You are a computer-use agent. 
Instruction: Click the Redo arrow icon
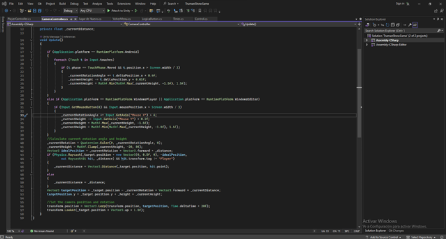pos(55,11)
